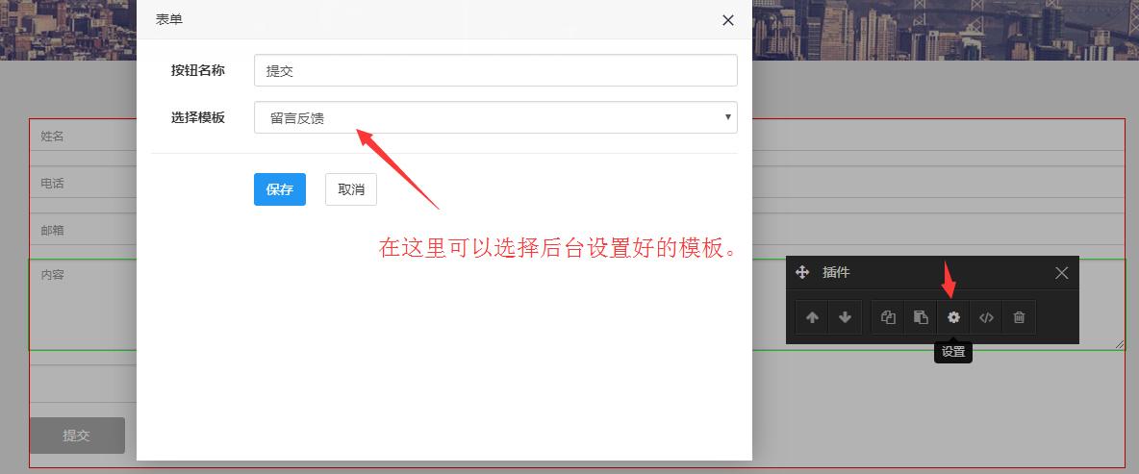Click the 内容 textarea in background form
This screenshot has width=1139, height=474.
(82, 303)
